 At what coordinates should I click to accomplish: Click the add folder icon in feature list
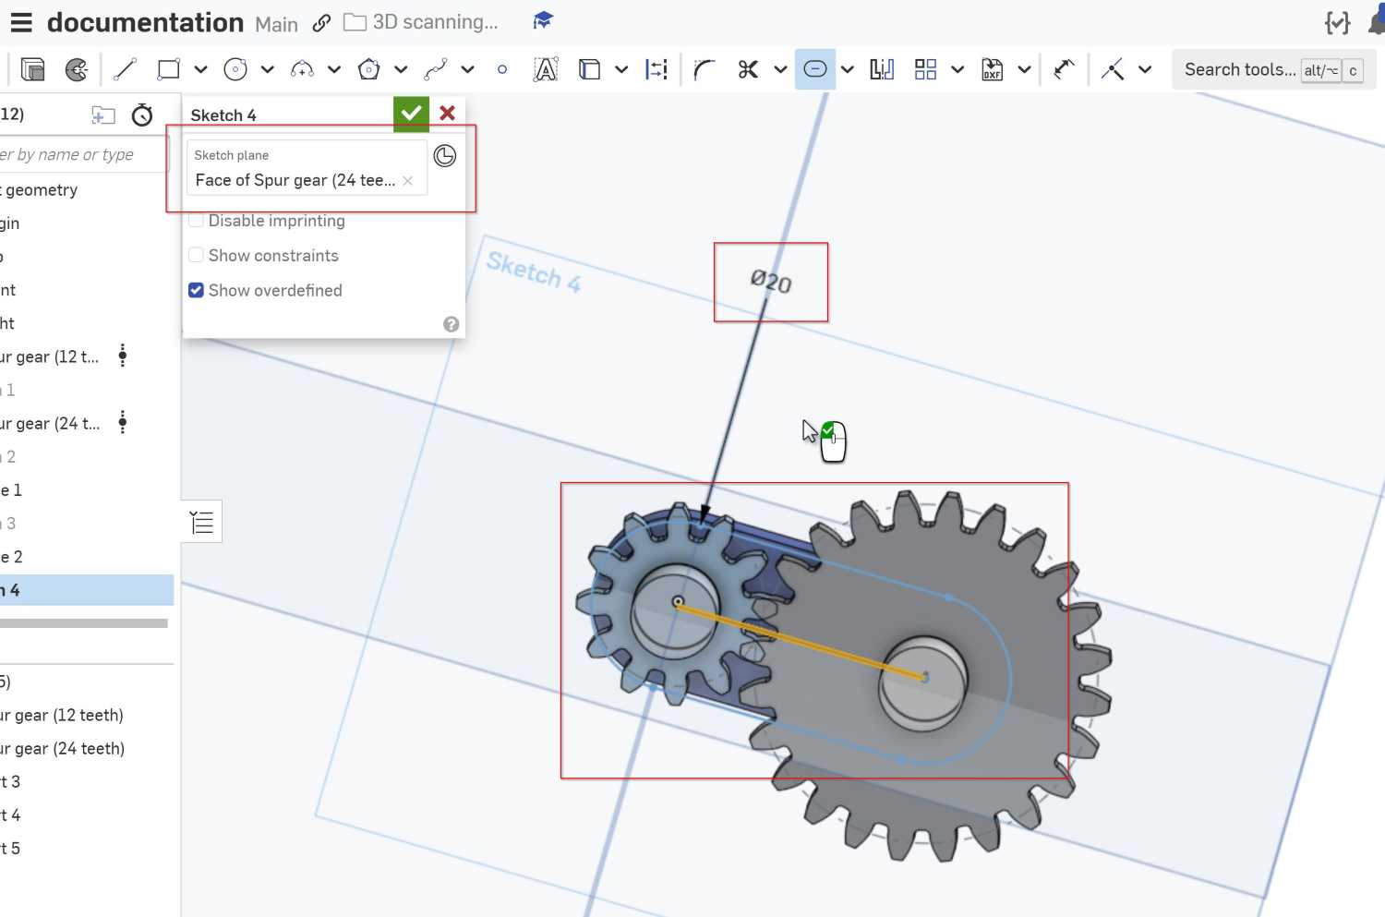pos(103,115)
